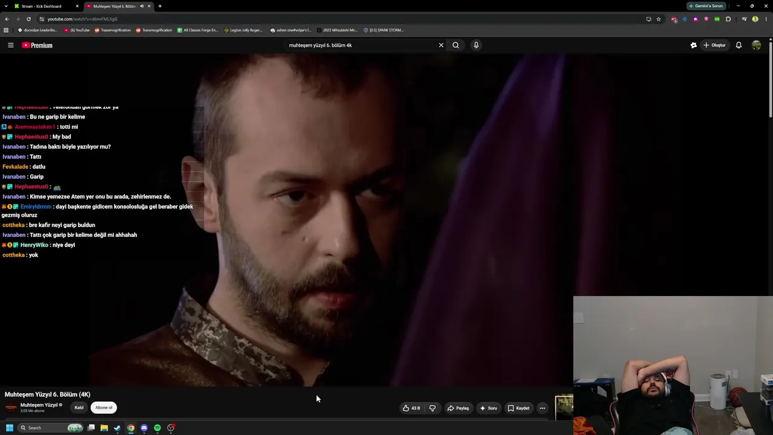Open the All Classes Forge En... bookmark
Screen dimensions: 773x435
[197, 30]
